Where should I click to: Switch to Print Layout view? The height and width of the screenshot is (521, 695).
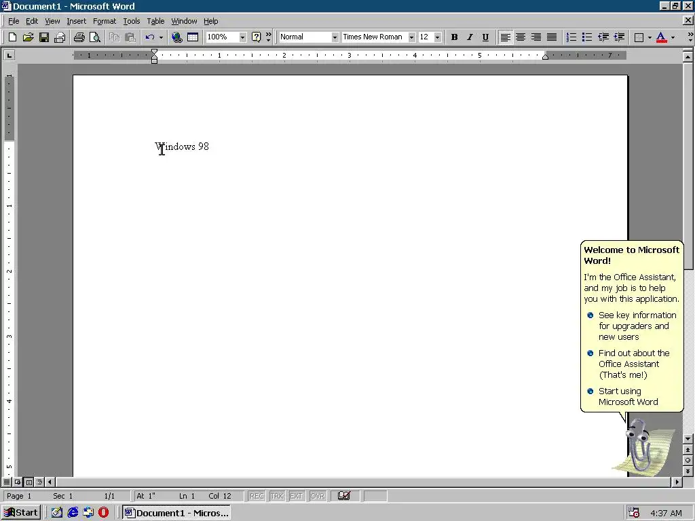(x=29, y=482)
